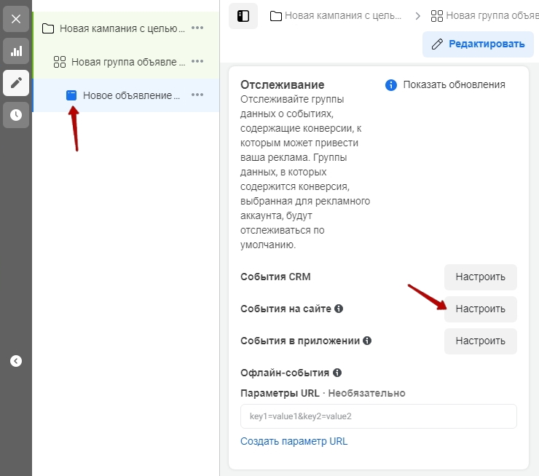Image resolution: width=539 pixels, height=476 pixels.
Task: Click 'Настроить' next to События в приложении
Action: click(480, 341)
